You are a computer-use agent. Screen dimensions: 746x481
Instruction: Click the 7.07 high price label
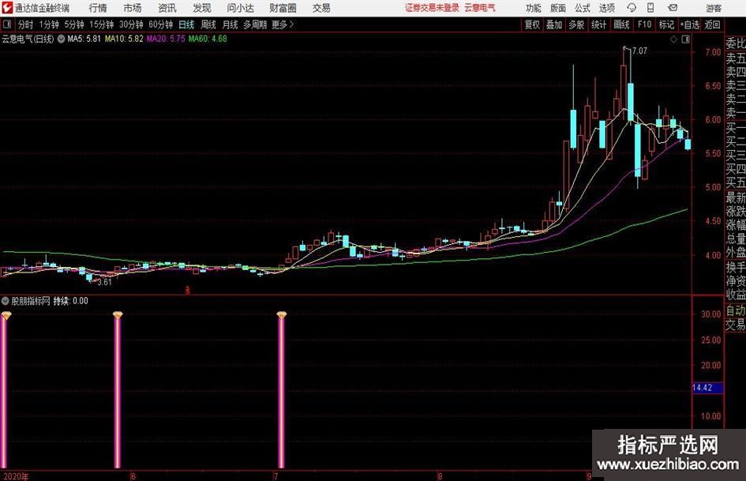[640, 51]
